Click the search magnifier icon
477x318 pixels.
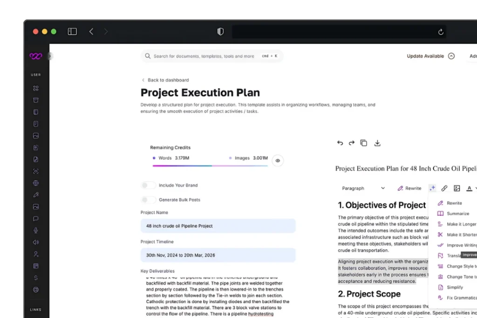pyautogui.click(x=148, y=56)
